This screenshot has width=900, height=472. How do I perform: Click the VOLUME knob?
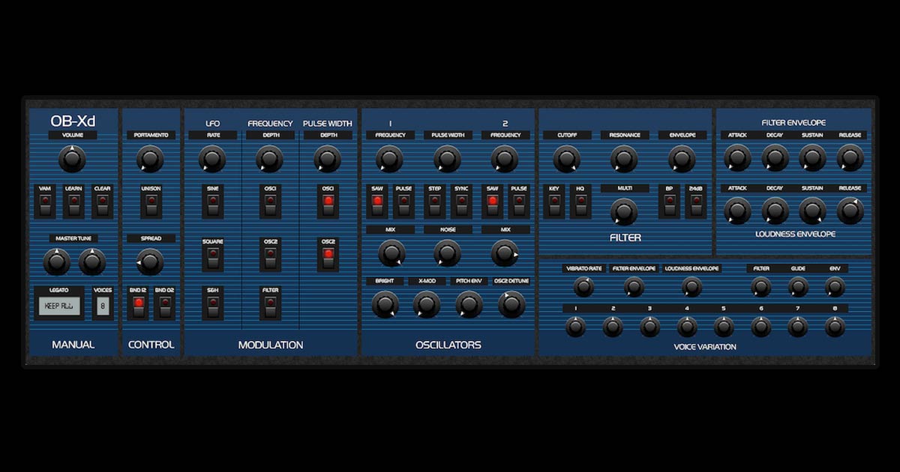(x=73, y=159)
